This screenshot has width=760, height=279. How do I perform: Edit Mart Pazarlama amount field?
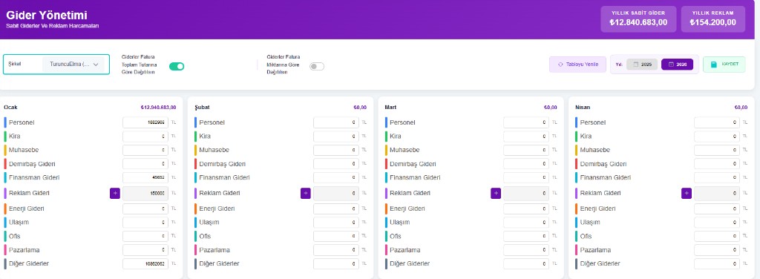[526, 250]
